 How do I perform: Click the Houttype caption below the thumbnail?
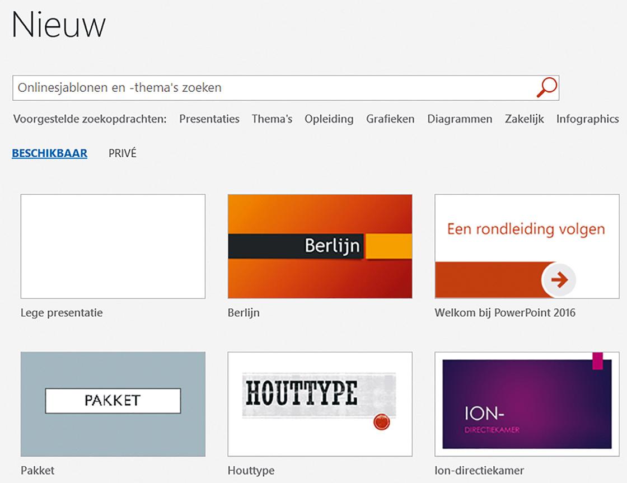[x=251, y=471]
